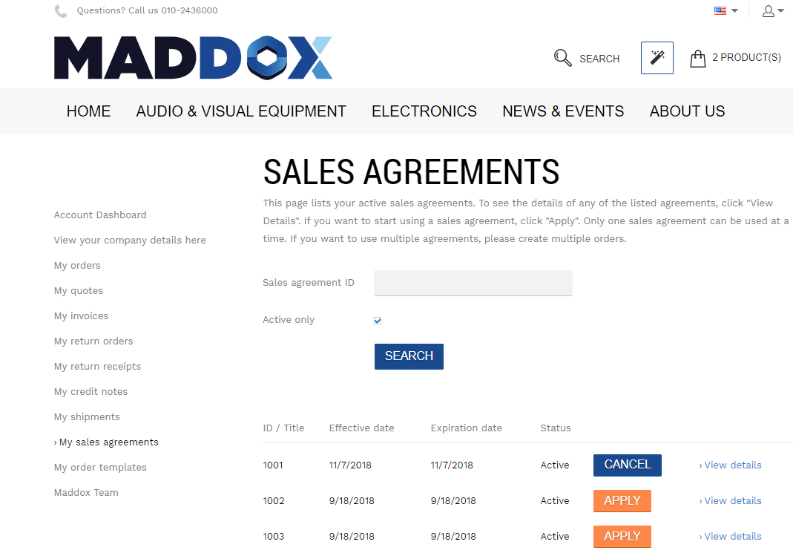The width and height of the screenshot is (793, 556).
Task: Open the magic wand tool button
Action: point(657,58)
